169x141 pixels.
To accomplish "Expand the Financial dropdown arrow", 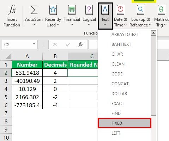I will (72, 25).
